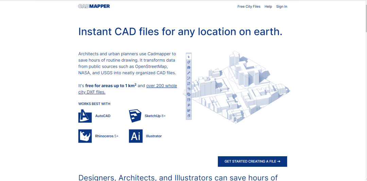The image size is (367, 181).
Task: Click the Rhinoceros 5+ label
Action: [107, 136]
